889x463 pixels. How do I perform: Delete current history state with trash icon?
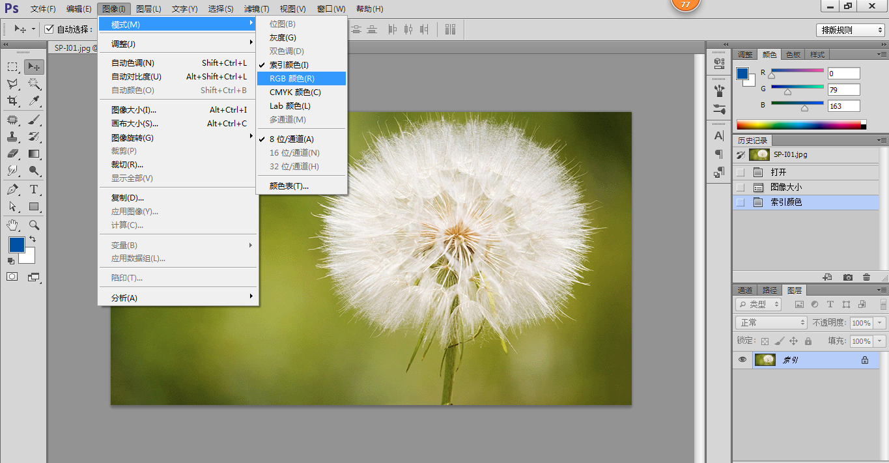pyautogui.click(x=866, y=277)
